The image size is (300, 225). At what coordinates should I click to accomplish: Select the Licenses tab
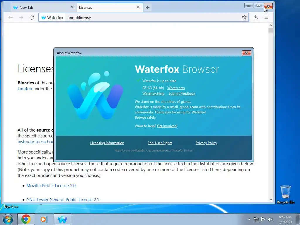point(110,8)
